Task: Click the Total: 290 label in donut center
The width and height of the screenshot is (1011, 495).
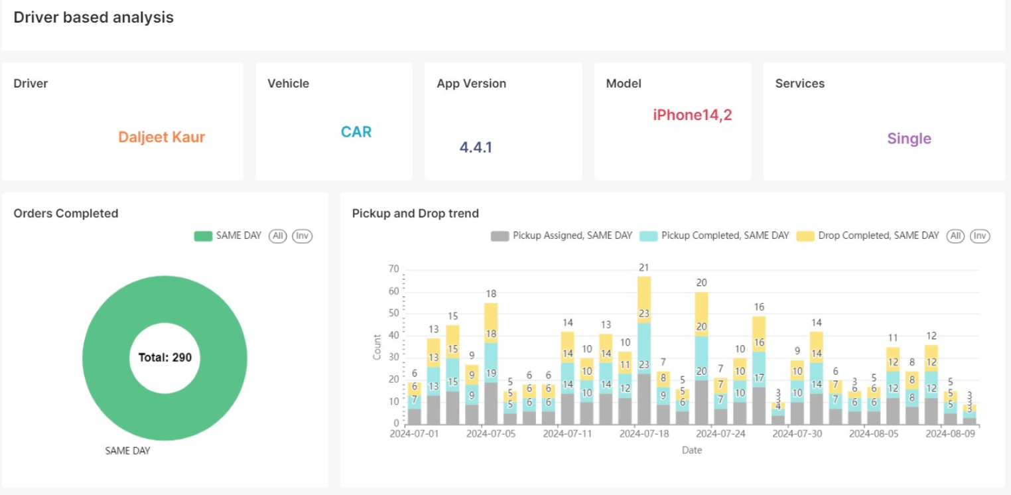Action: pyautogui.click(x=165, y=358)
